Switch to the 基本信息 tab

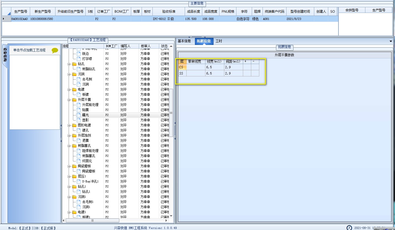coord(184,41)
